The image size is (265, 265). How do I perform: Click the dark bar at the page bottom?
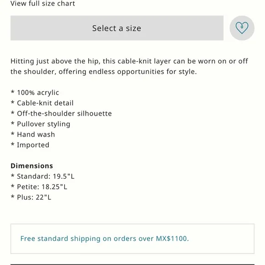[x=132, y=265]
